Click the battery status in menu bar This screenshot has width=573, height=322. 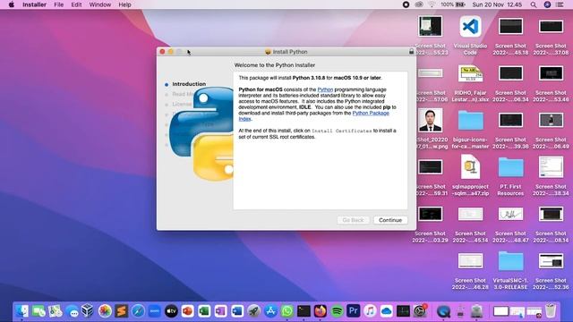point(453,4)
